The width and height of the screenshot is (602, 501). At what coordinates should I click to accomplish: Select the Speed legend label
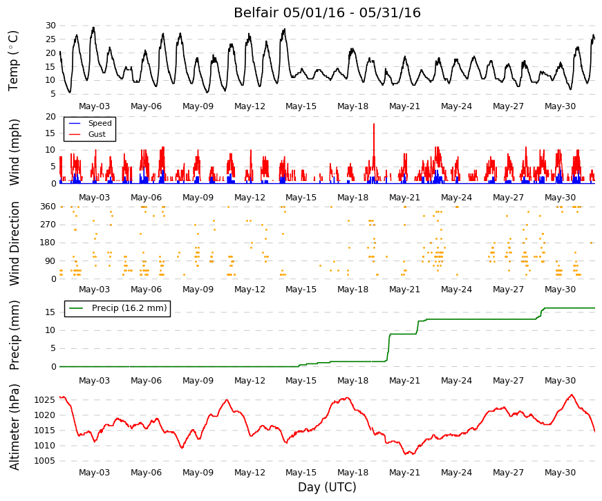[100, 123]
